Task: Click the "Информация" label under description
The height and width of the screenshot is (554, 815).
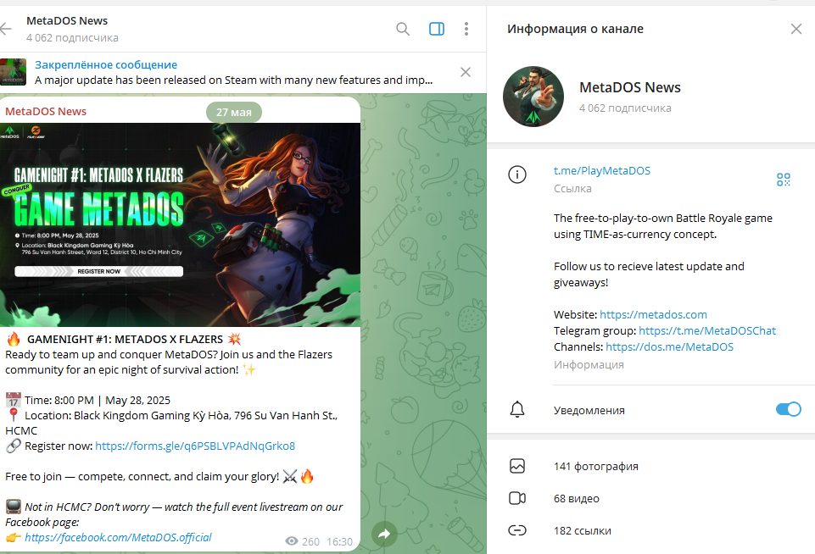Action: click(x=589, y=365)
